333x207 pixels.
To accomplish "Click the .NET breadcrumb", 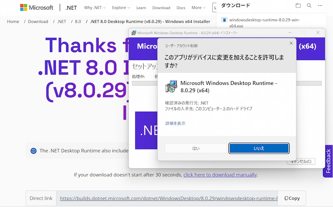I will (61, 22).
